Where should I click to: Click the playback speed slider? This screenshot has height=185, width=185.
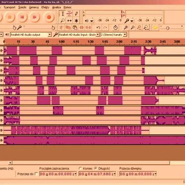[172, 28]
